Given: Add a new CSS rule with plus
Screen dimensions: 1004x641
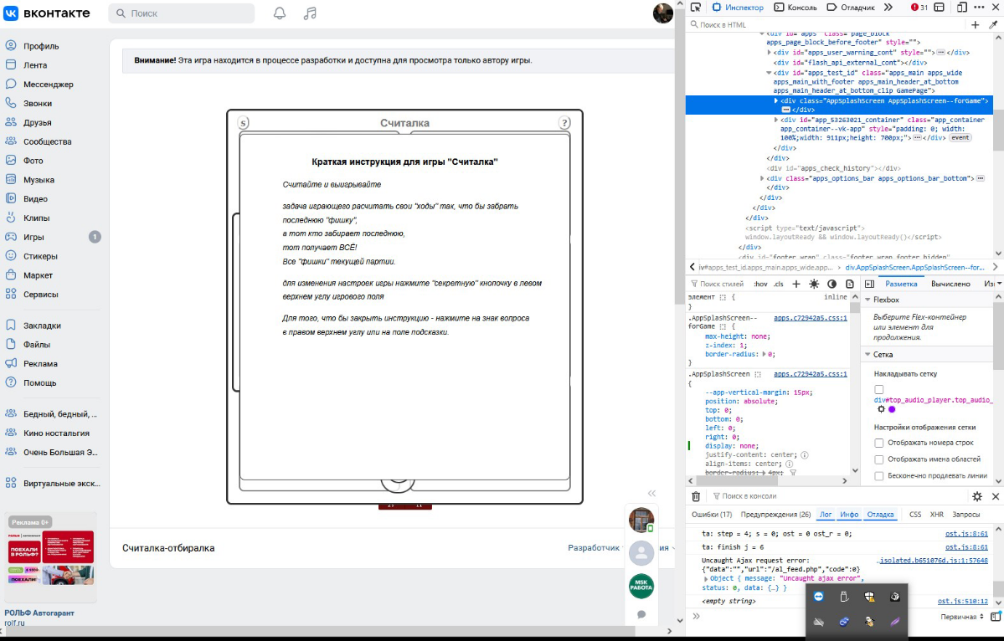Looking at the screenshot, I should [795, 284].
